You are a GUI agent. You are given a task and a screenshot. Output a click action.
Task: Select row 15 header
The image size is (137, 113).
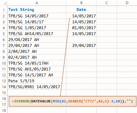coord(4,93)
